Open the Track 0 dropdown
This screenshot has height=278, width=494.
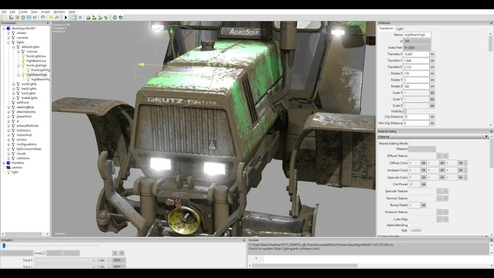(x=65, y=261)
